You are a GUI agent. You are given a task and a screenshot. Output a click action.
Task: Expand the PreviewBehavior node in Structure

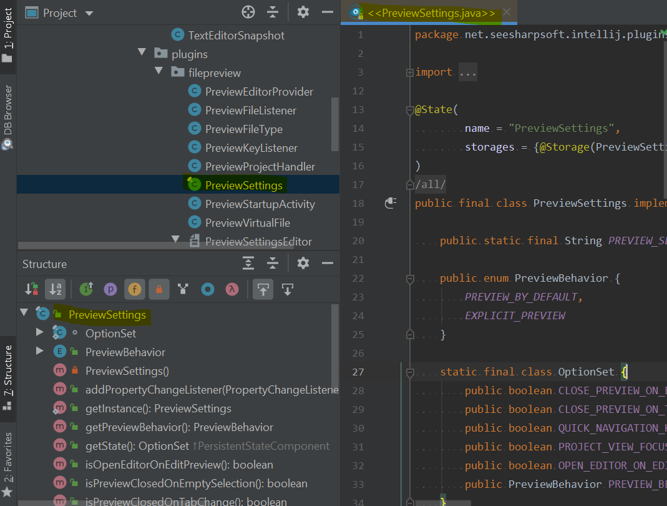39,351
